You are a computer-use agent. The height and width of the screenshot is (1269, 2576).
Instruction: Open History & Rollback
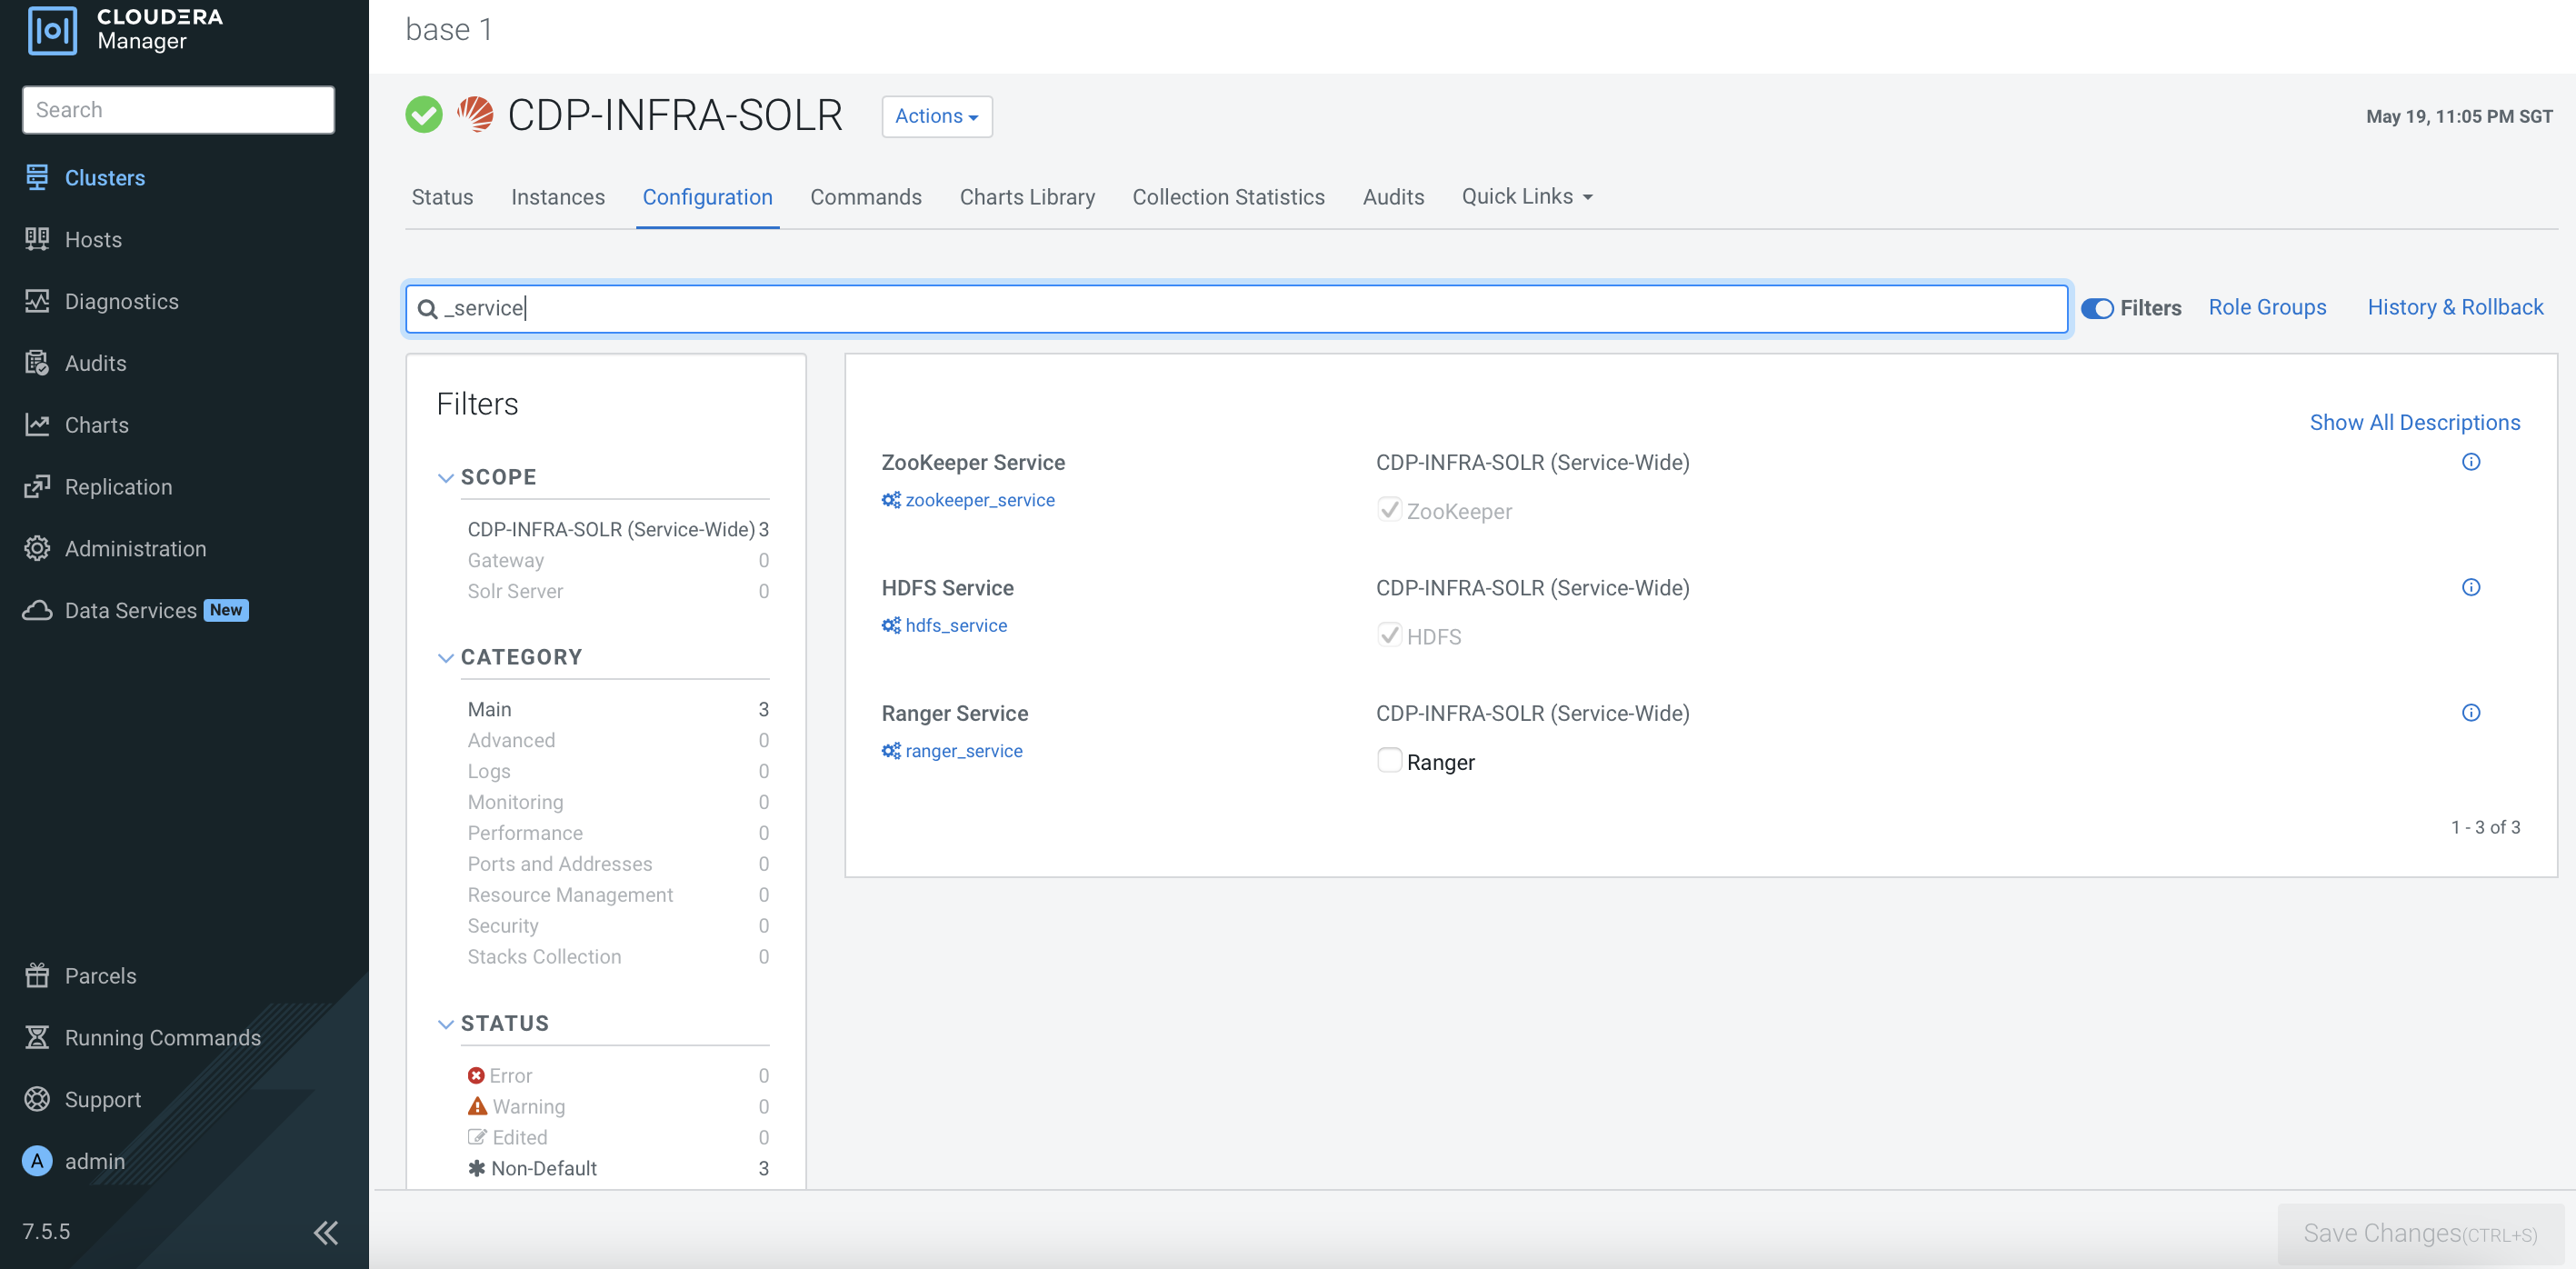2455,307
